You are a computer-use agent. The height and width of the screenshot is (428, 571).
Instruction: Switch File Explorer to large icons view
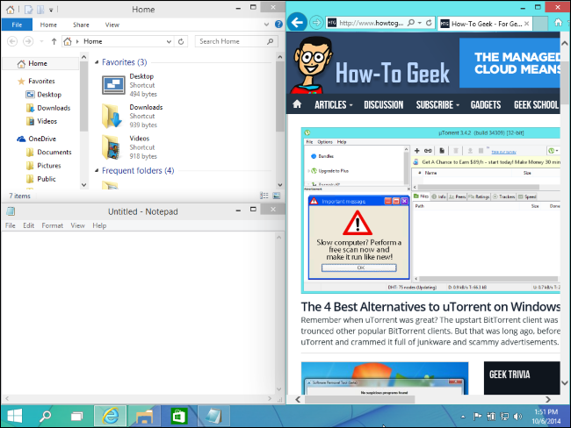277,196
